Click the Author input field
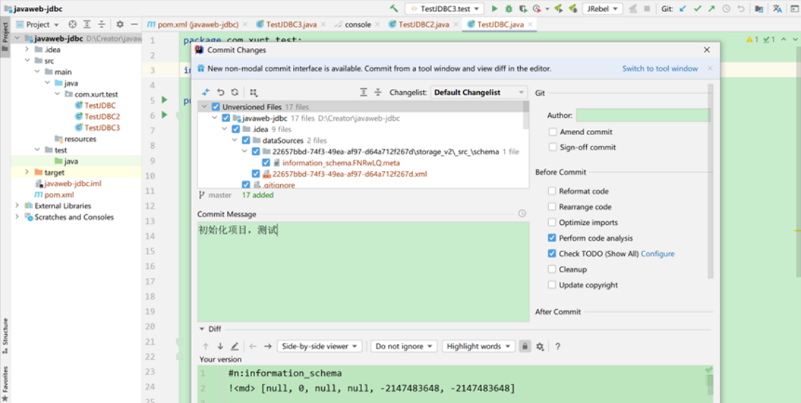The image size is (801, 403). point(643,116)
